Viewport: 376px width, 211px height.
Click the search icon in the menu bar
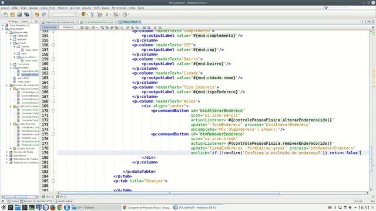click(x=326, y=8)
